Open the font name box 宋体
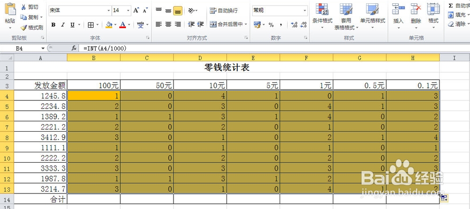 [x=79, y=10]
